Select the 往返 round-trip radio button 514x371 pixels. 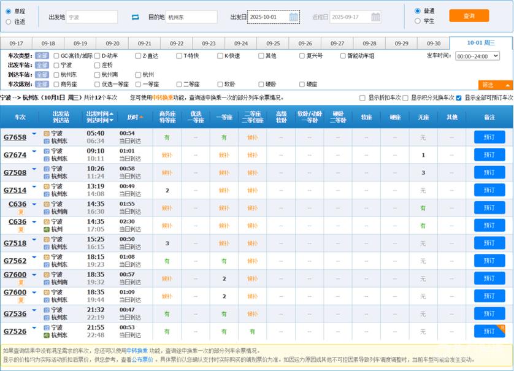[9, 22]
